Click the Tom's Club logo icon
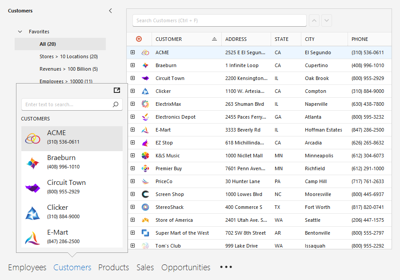This screenshot has height=280, width=400. 145,246
